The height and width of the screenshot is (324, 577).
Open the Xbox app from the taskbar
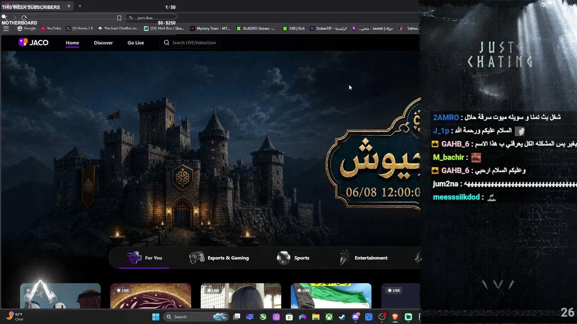(x=329, y=317)
